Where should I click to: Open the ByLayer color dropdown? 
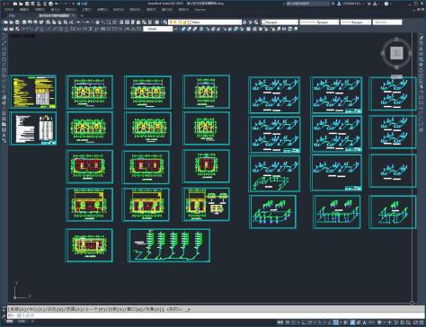[x=280, y=22]
